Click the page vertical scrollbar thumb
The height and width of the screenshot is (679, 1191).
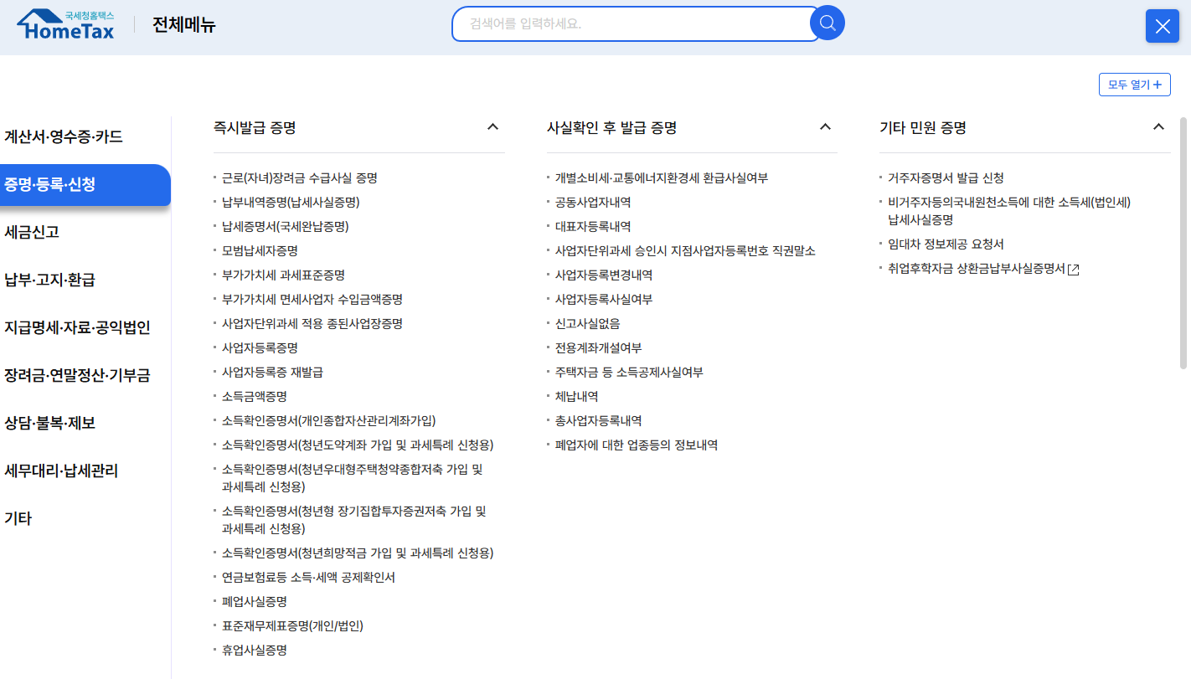[1183, 243]
